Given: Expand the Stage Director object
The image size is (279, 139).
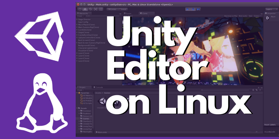Looking at the screenshot, I should pyautogui.click(x=77, y=19).
